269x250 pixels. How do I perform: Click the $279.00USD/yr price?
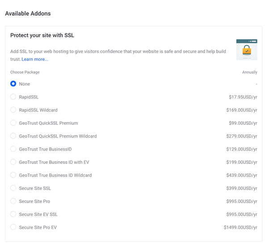coord(242,136)
